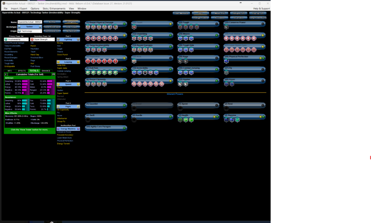Viewport: 371px width, 223px height.
Task: Toggle the status light on Combat Jumping
Action: click(217, 69)
